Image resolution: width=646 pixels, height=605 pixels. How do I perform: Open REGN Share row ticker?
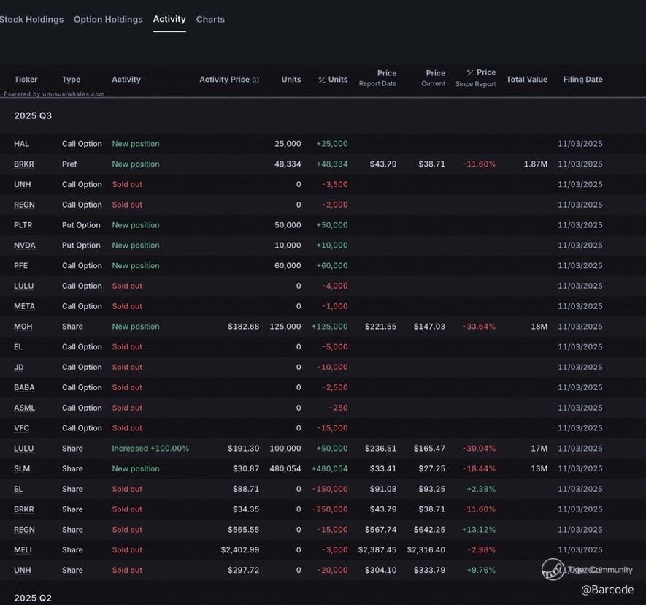pos(24,530)
